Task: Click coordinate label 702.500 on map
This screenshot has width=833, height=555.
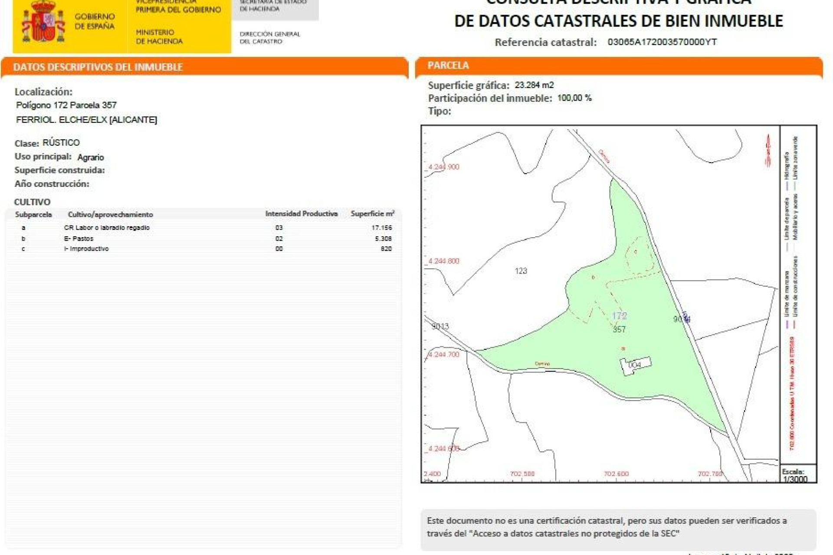Action: 522,474
